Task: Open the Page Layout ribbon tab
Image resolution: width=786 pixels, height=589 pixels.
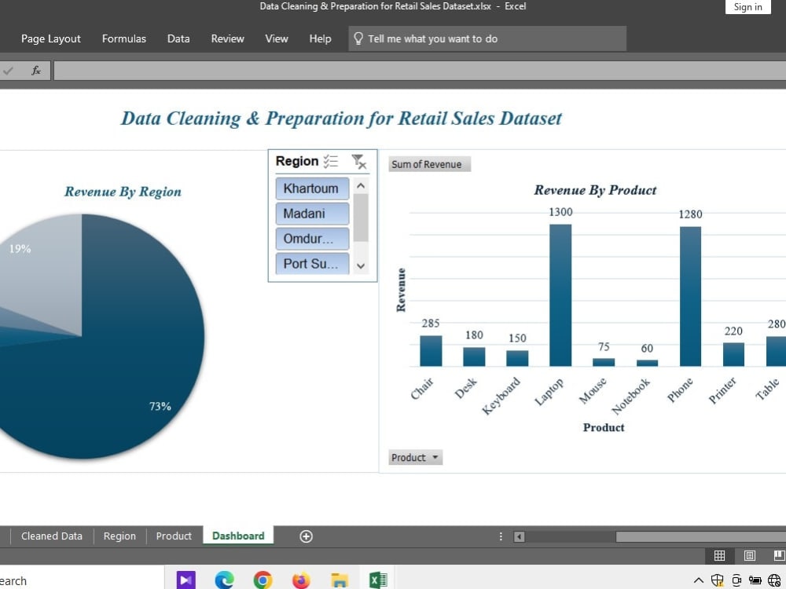Action: tap(50, 38)
